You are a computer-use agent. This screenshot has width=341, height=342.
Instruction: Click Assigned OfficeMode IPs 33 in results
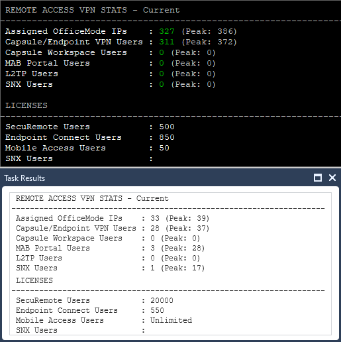[155, 218]
